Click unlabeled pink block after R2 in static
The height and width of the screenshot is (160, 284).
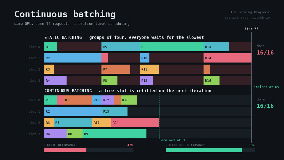click(105, 58)
